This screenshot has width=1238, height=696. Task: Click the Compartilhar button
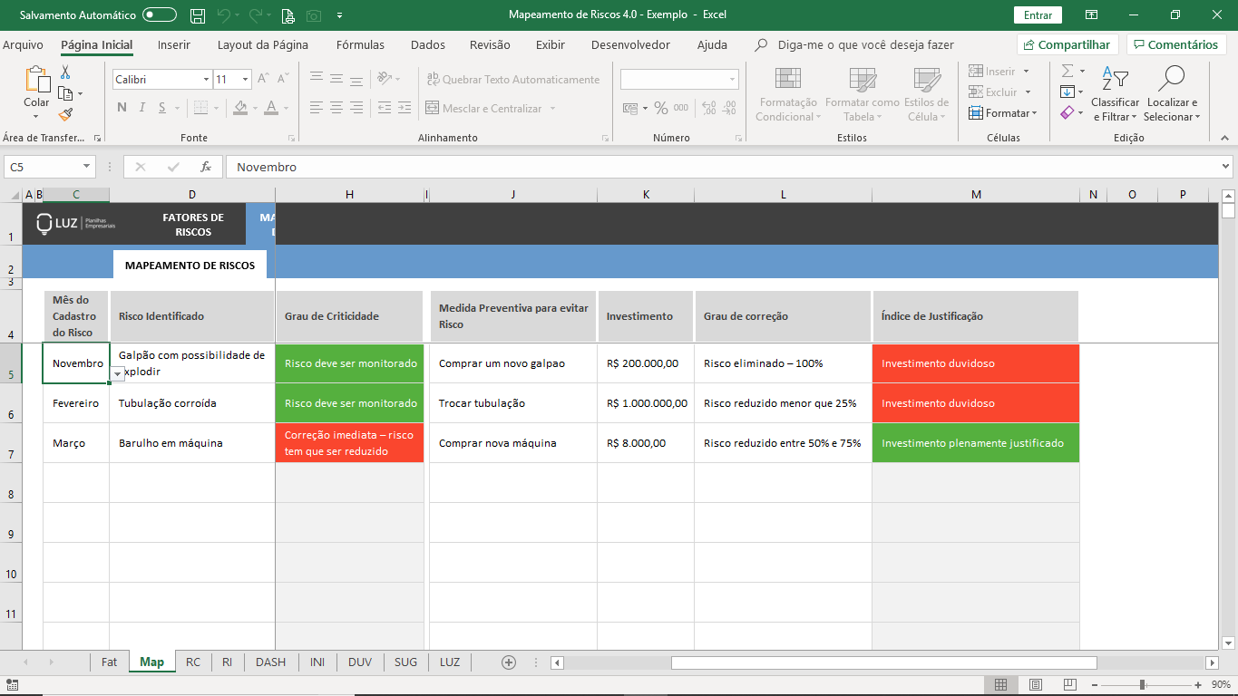[x=1066, y=44]
